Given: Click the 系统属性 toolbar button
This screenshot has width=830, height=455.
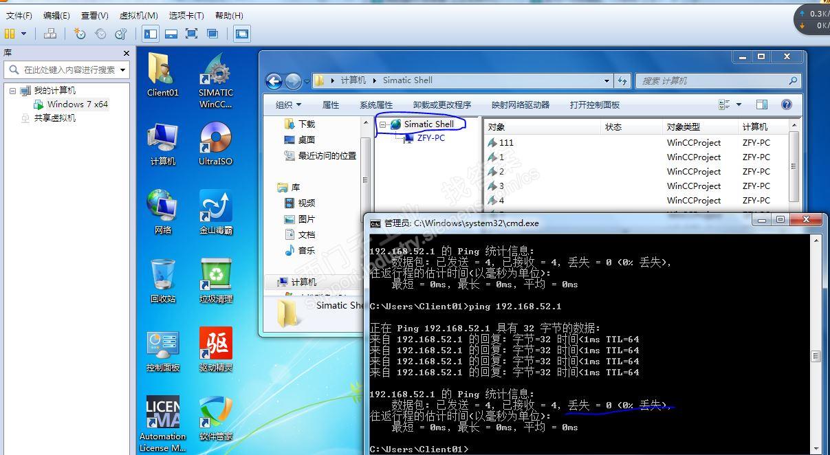Looking at the screenshot, I should coord(376,105).
